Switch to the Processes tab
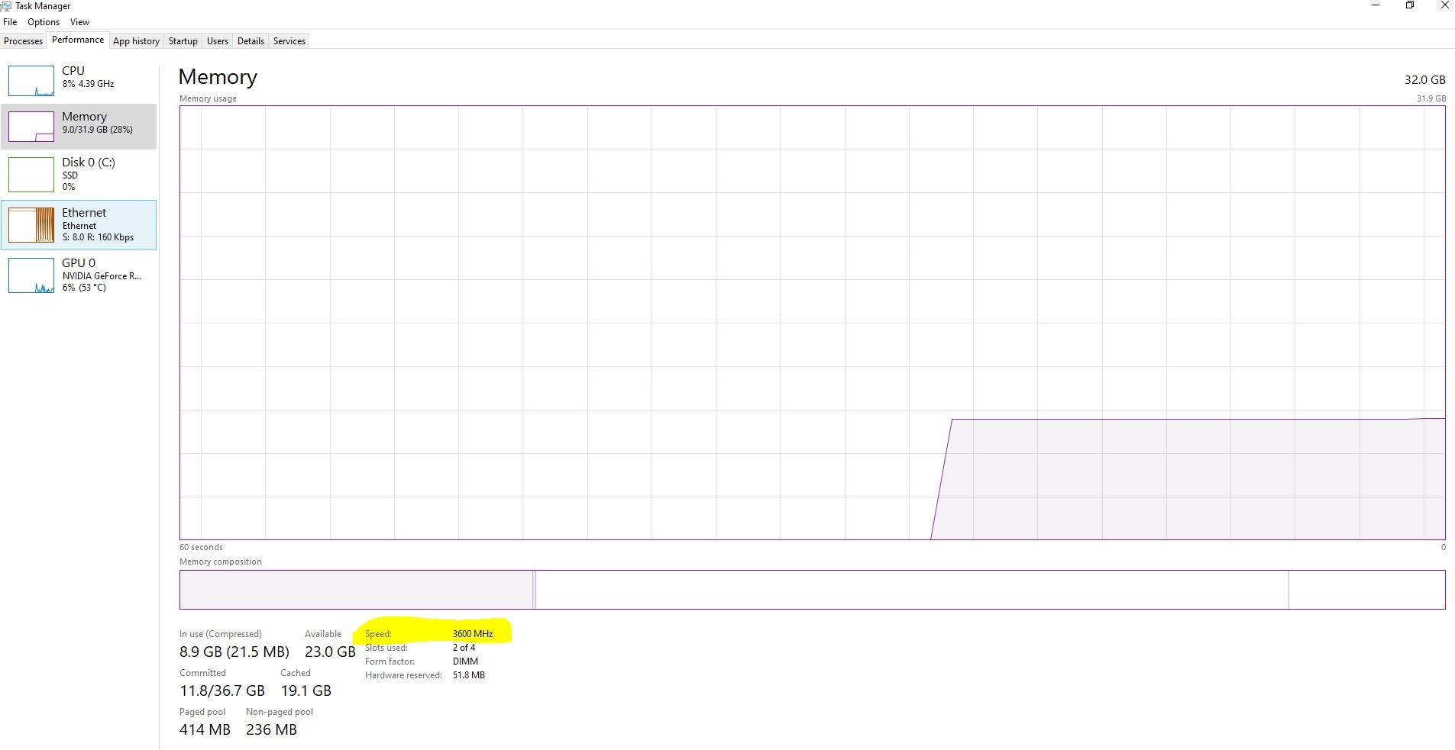 pos(24,41)
